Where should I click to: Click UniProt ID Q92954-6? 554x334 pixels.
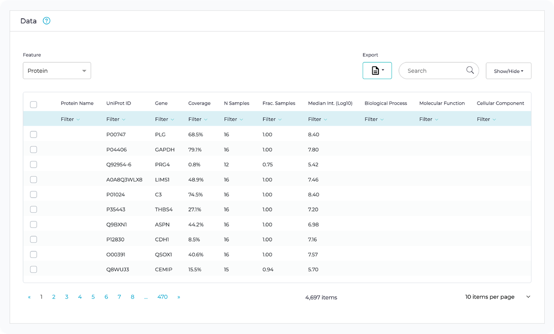tap(119, 165)
